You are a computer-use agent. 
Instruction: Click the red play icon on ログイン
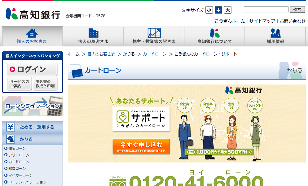12,69
